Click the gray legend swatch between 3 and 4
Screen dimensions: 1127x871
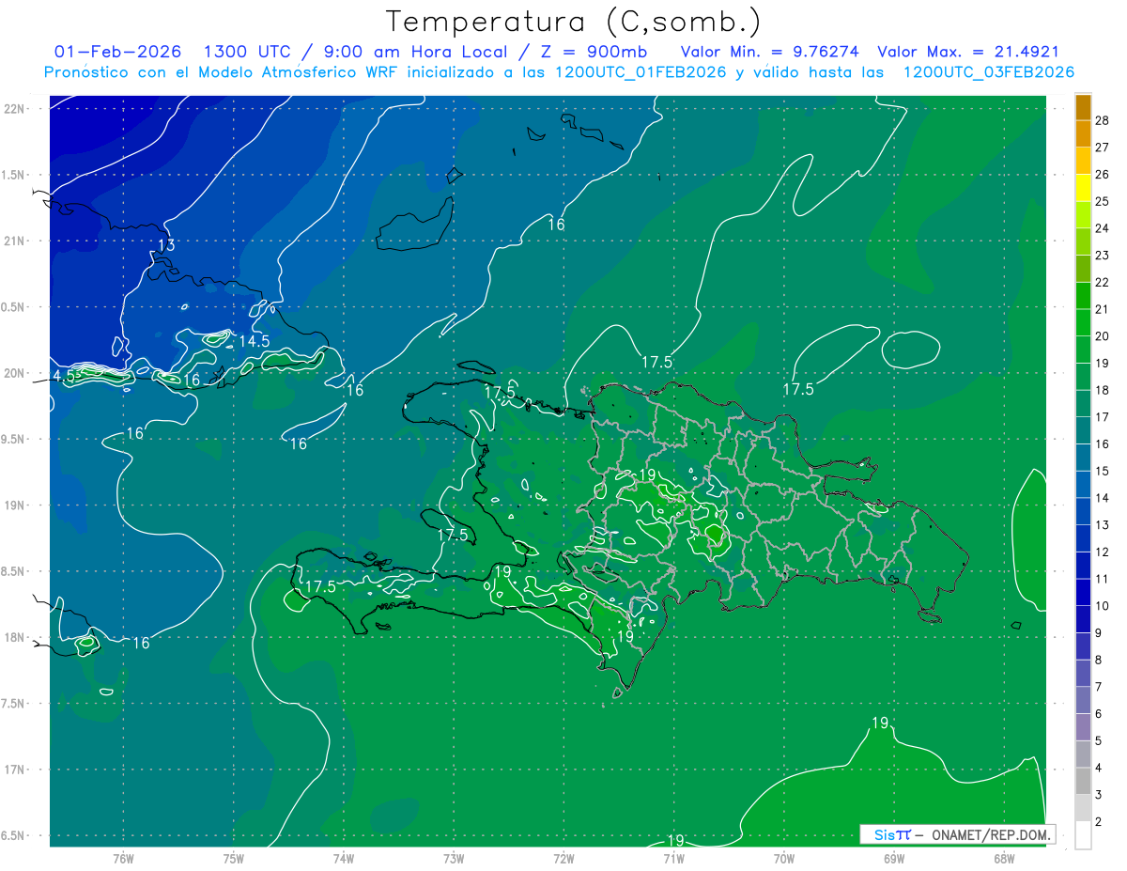(1083, 782)
